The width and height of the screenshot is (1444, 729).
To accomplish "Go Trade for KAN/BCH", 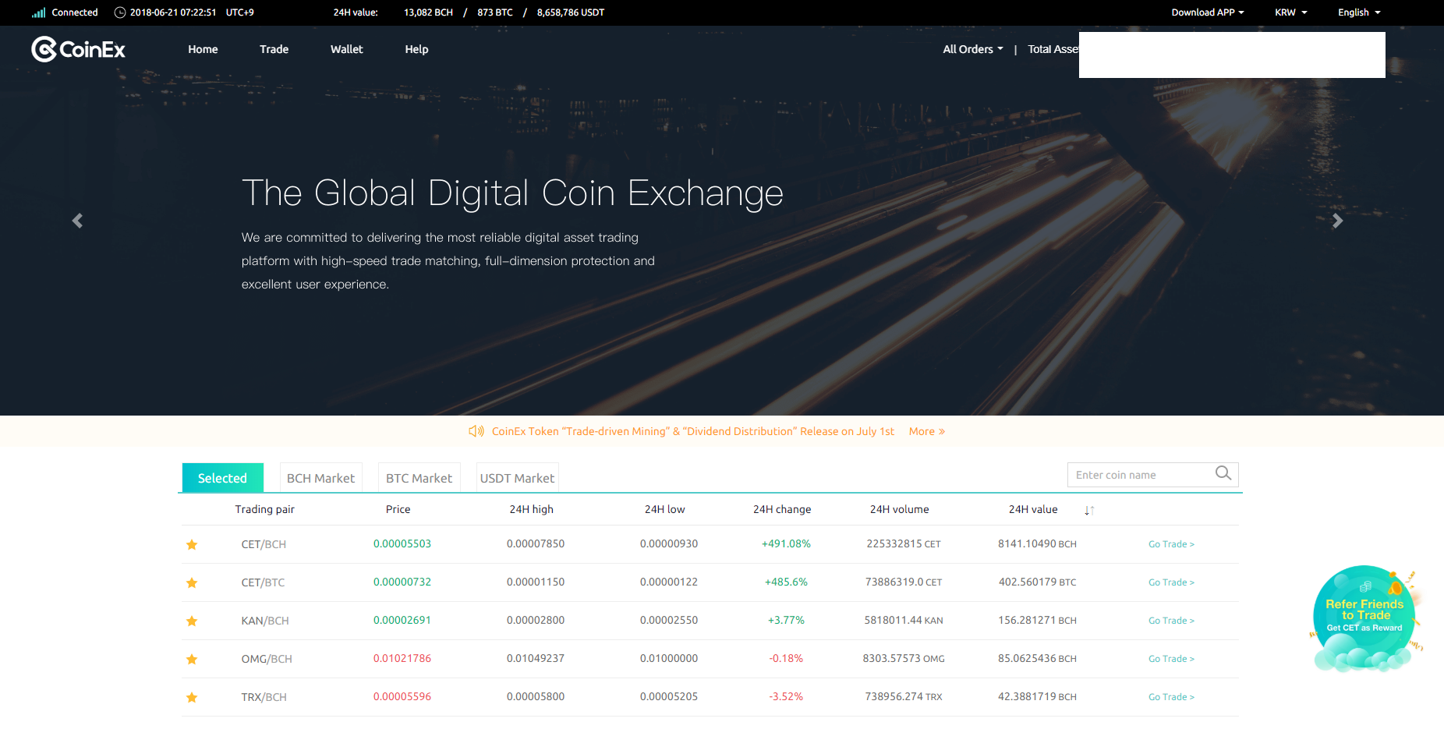I will coord(1171,621).
